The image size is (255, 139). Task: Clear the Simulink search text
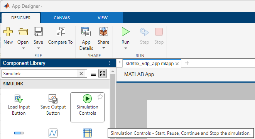pyautogui.click(x=81, y=74)
